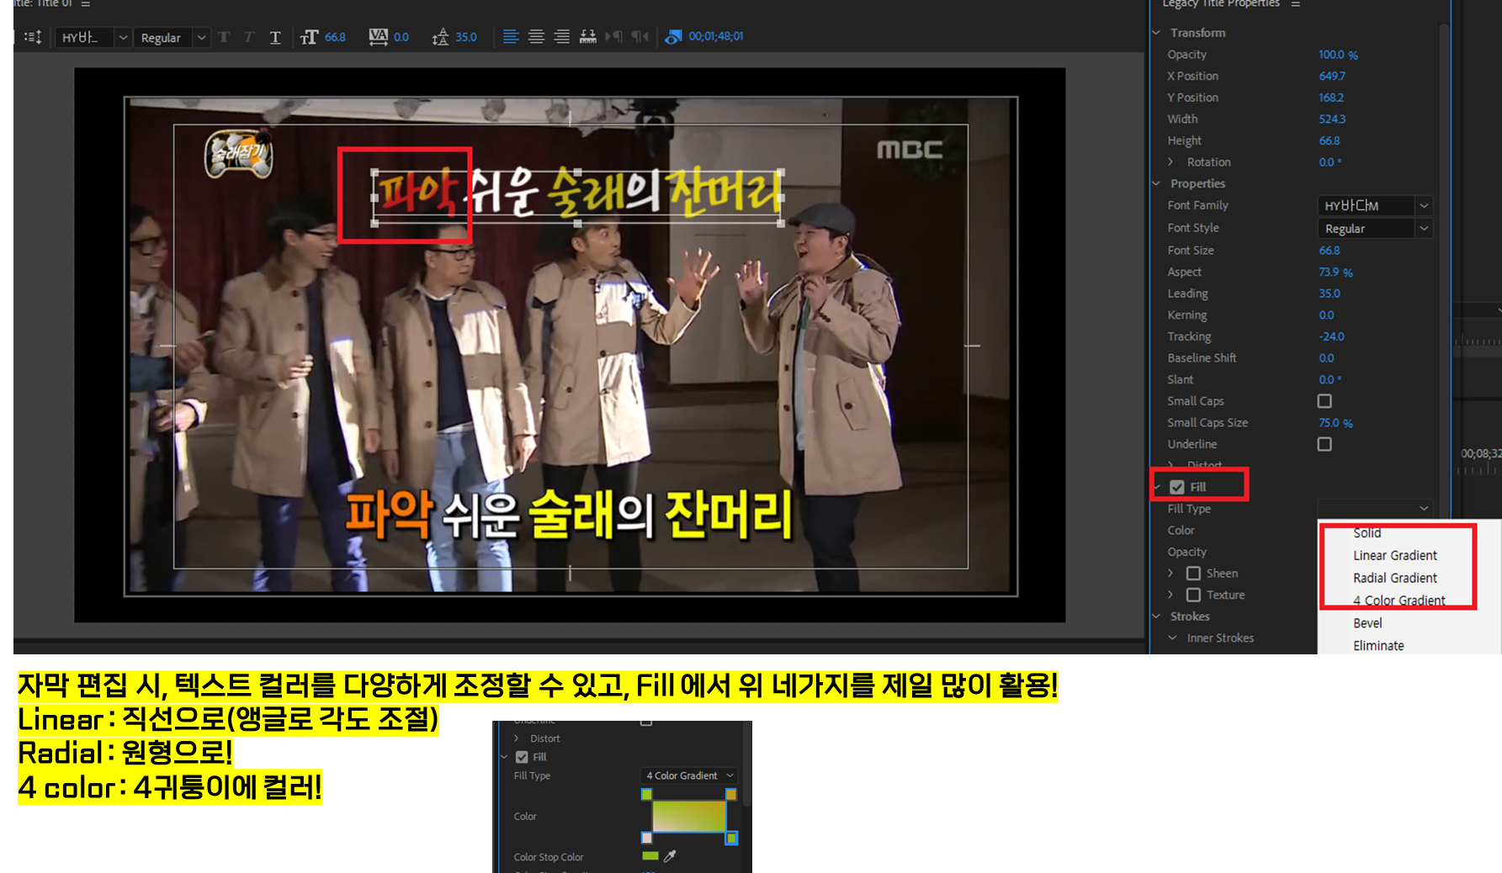The height and width of the screenshot is (873, 1502).
Task: Click the kerning VA icon in toolbar
Action: [x=379, y=36]
